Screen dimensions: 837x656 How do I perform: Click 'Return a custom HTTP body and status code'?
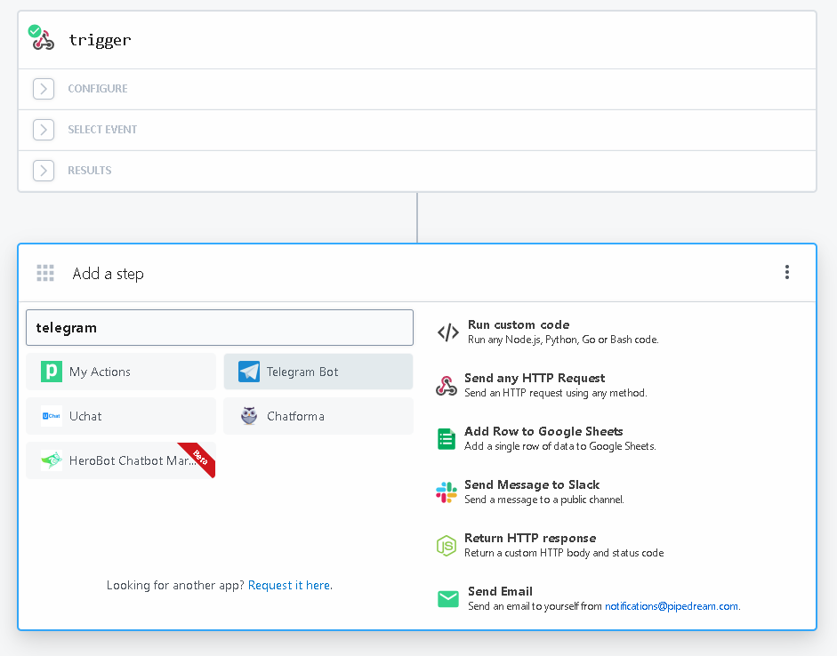click(x=564, y=553)
